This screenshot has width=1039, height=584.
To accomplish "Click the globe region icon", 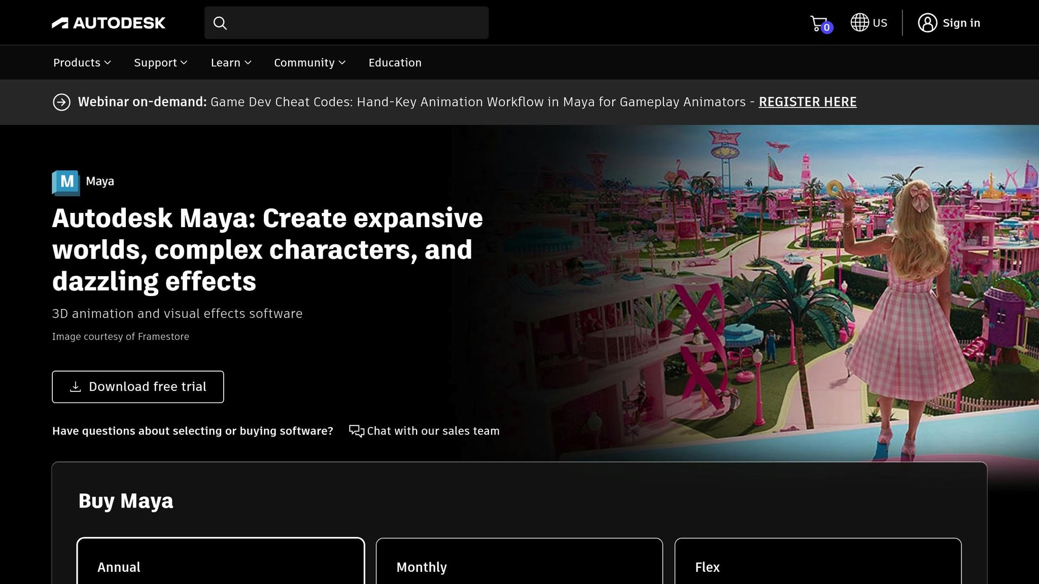I will (859, 22).
